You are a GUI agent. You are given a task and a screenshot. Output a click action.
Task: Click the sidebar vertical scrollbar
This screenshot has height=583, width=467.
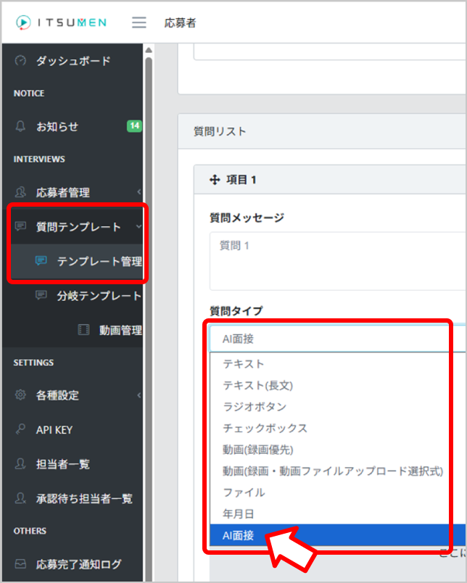(149, 218)
